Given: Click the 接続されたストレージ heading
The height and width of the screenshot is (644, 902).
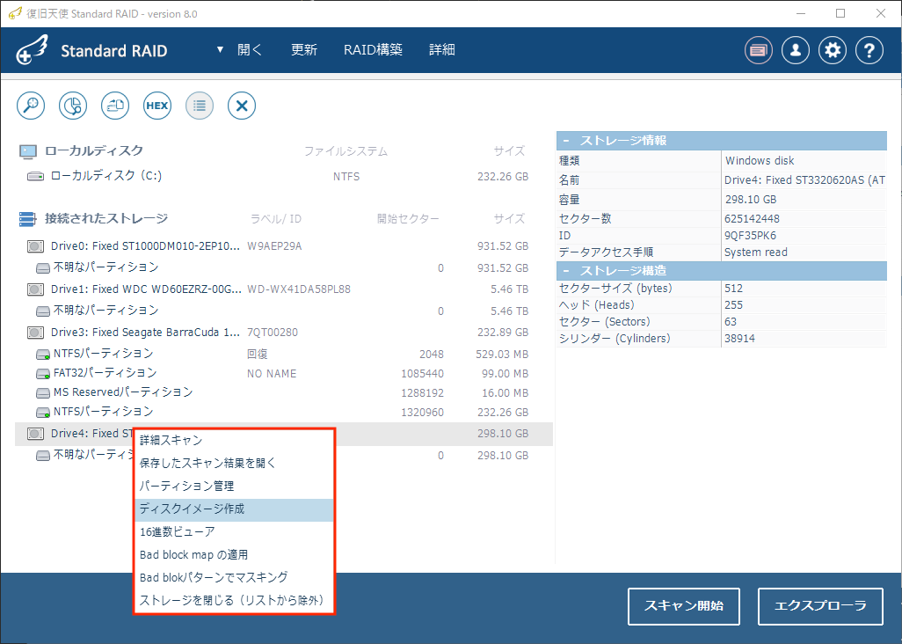Looking at the screenshot, I should point(106,219).
